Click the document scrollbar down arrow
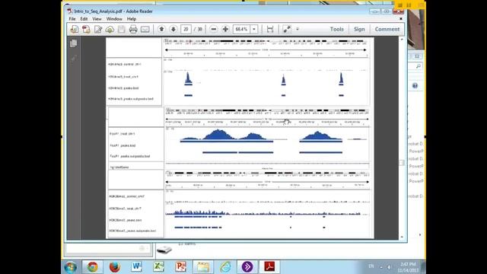 [402, 237]
